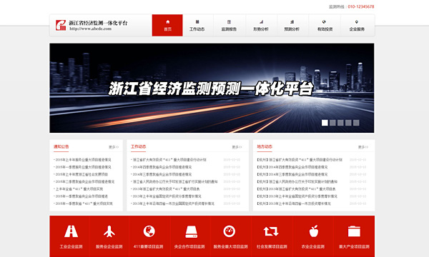Go to the 首页 home nav icon
This screenshot has width=429, height=257.
(x=168, y=22)
